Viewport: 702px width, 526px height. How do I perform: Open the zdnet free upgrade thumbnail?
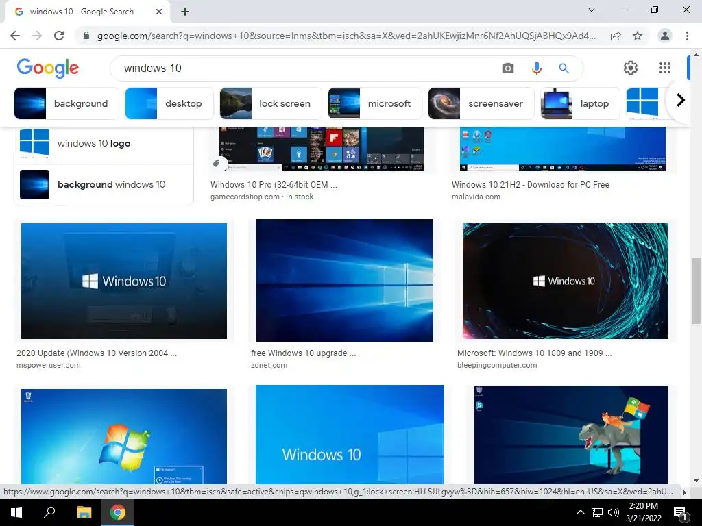point(344,280)
